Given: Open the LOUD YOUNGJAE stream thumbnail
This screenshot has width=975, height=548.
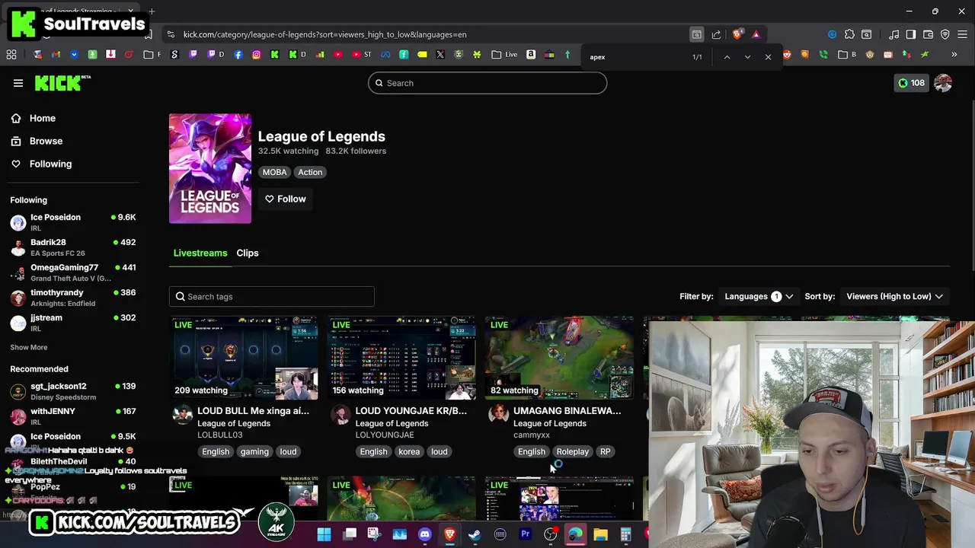Looking at the screenshot, I should click(402, 358).
